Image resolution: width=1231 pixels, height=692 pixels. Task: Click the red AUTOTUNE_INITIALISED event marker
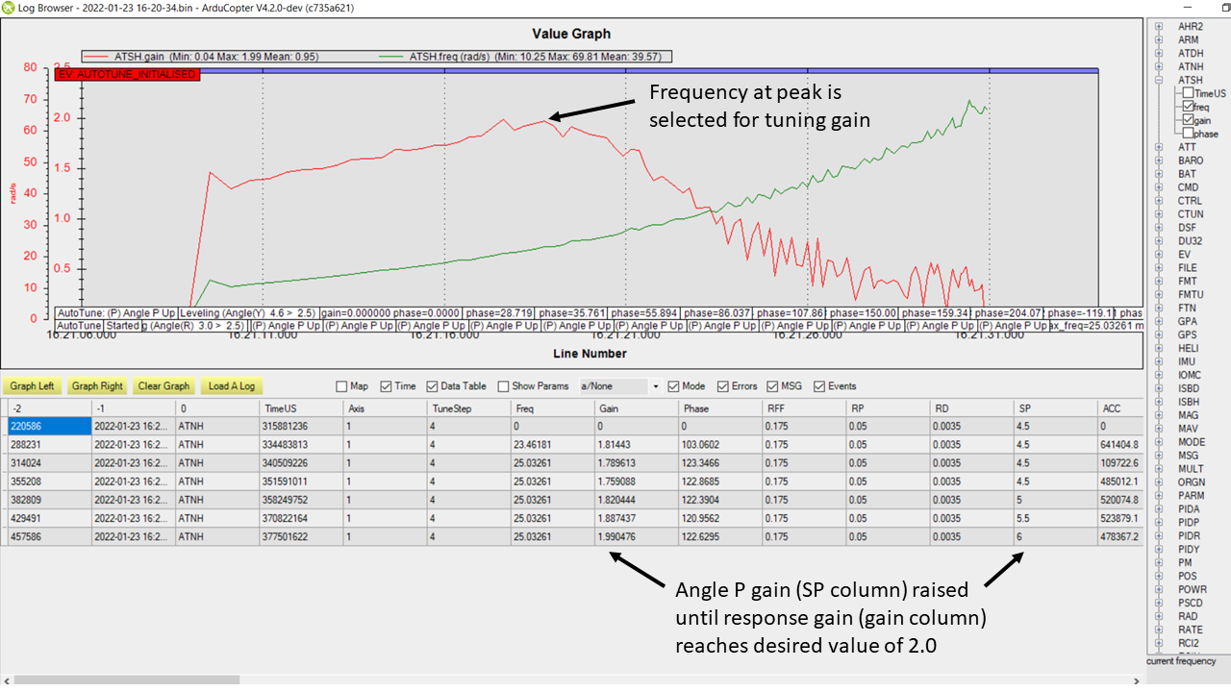point(128,74)
